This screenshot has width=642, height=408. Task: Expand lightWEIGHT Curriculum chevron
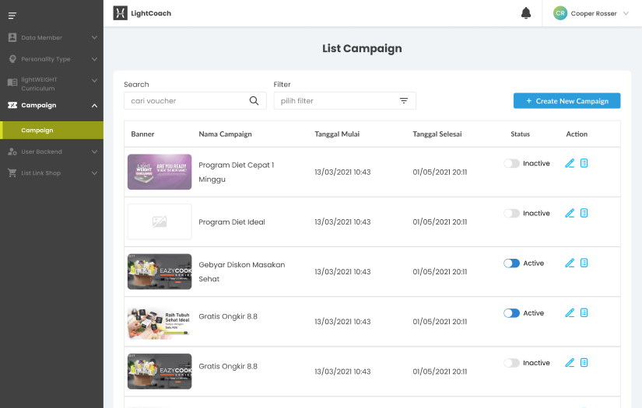coord(95,81)
